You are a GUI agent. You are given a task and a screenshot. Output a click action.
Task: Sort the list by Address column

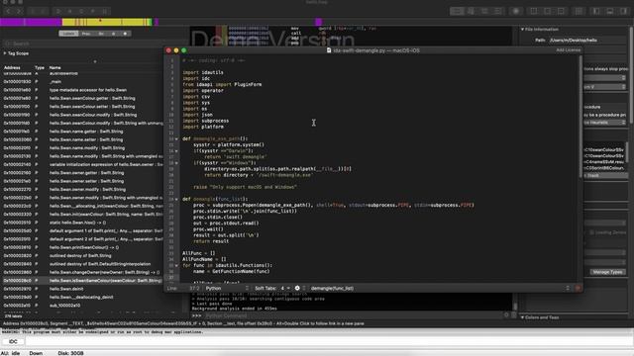coord(12,68)
